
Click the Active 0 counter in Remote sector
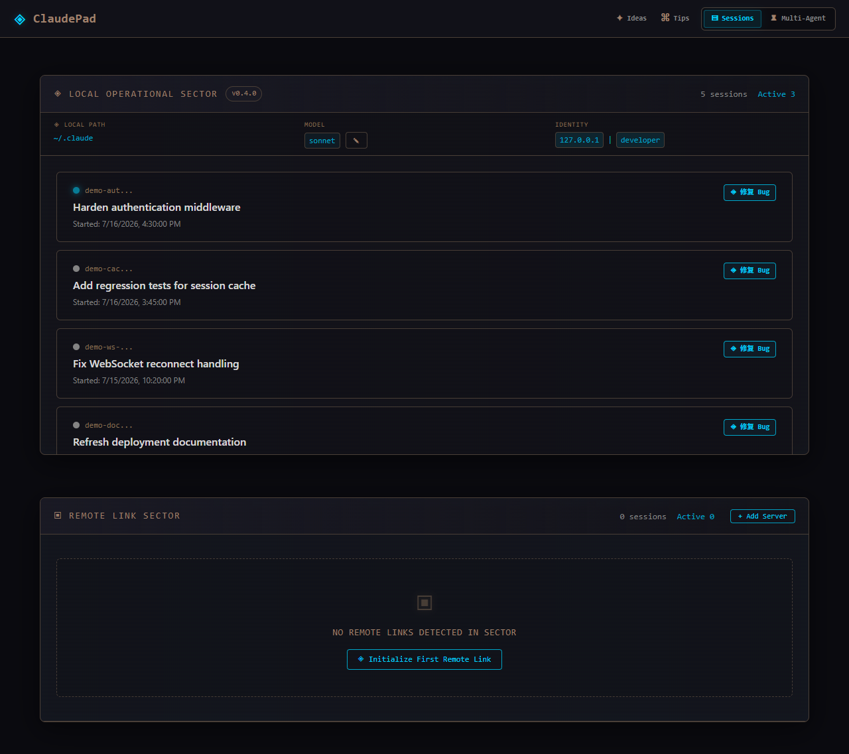point(695,517)
